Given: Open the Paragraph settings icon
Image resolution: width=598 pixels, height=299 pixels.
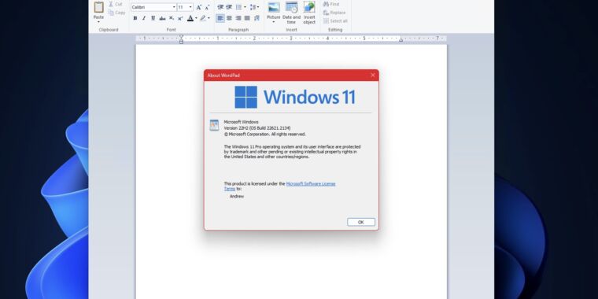Looking at the screenshot, I should click(x=257, y=18).
